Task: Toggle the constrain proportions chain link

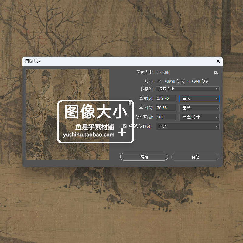Action: coord(130,103)
